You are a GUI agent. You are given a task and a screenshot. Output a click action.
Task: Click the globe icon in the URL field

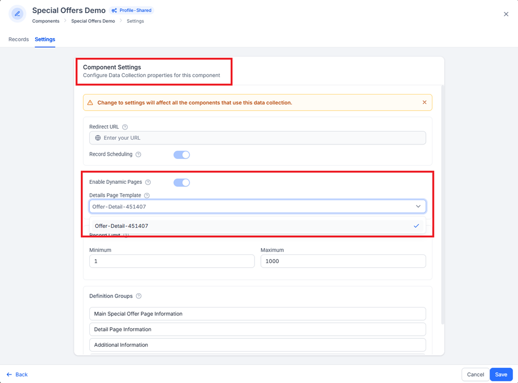pos(98,138)
